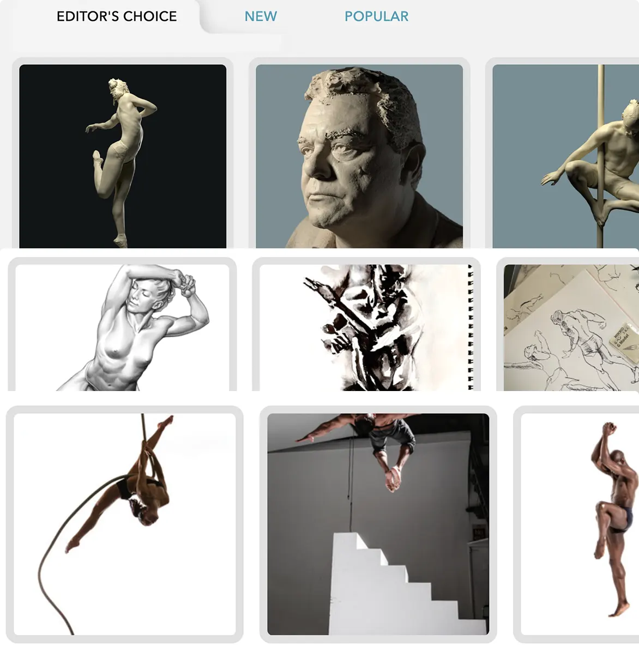Open the black ink brush figure sketch
639x647 pixels.
point(366,328)
